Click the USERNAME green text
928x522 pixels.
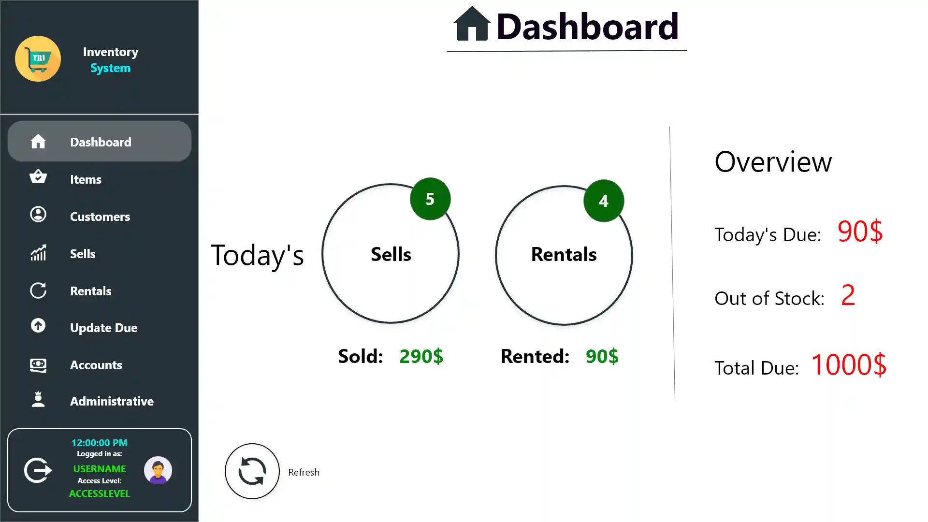[x=100, y=468]
